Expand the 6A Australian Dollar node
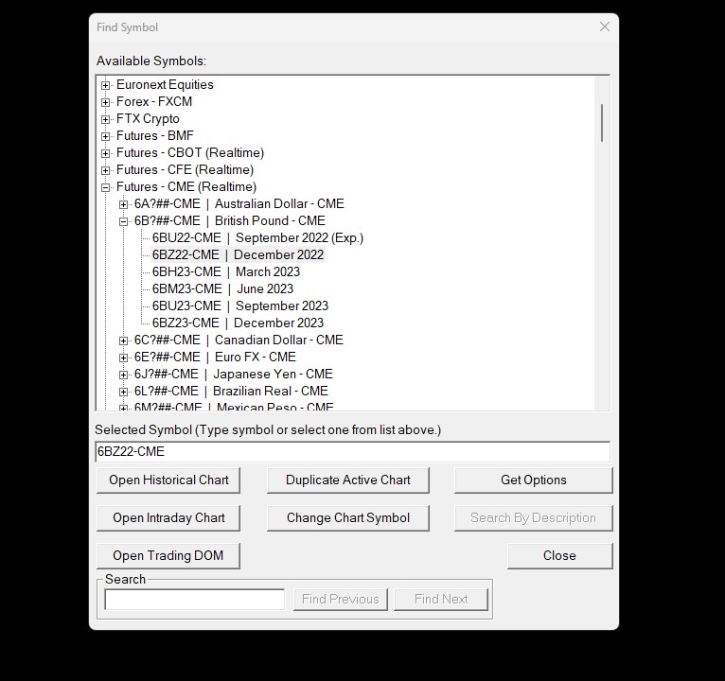The height and width of the screenshot is (681, 725). tap(123, 204)
